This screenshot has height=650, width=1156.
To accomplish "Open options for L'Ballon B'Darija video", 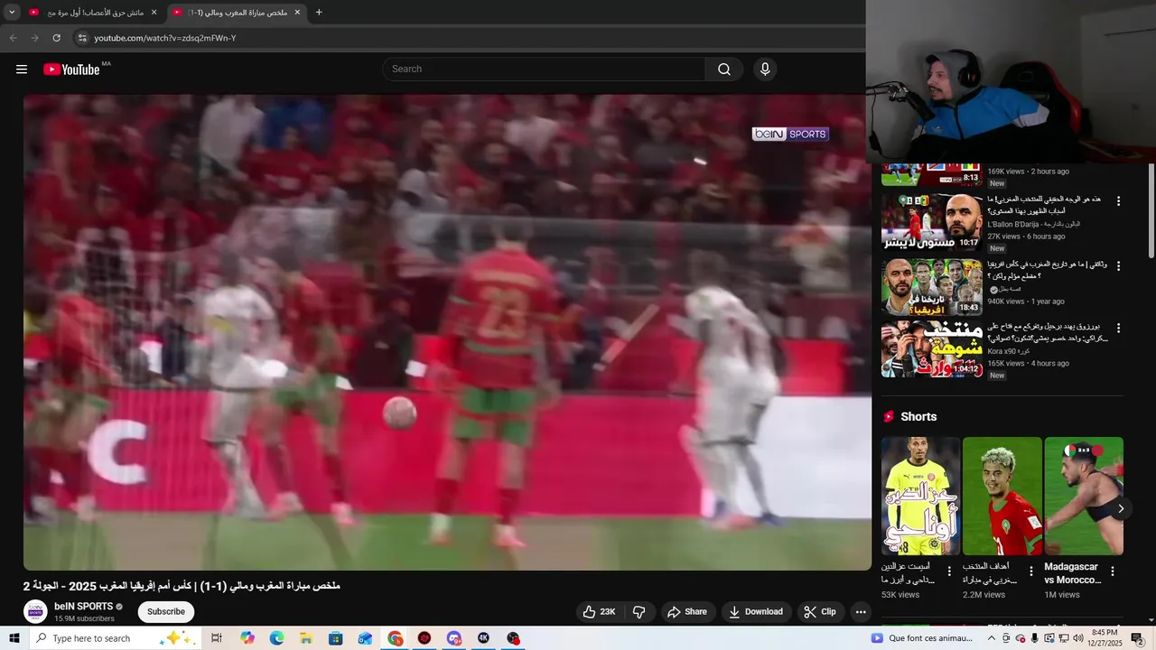I will (1118, 201).
